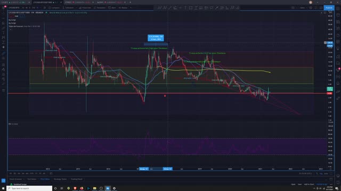Image resolution: width=341 pixels, height=191 pixels.
Task: Toggle lock all drawing tools
Action: click(x=3, y=74)
